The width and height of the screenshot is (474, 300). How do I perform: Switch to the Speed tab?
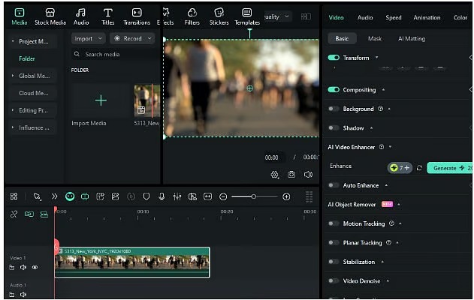pyautogui.click(x=394, y=17)
